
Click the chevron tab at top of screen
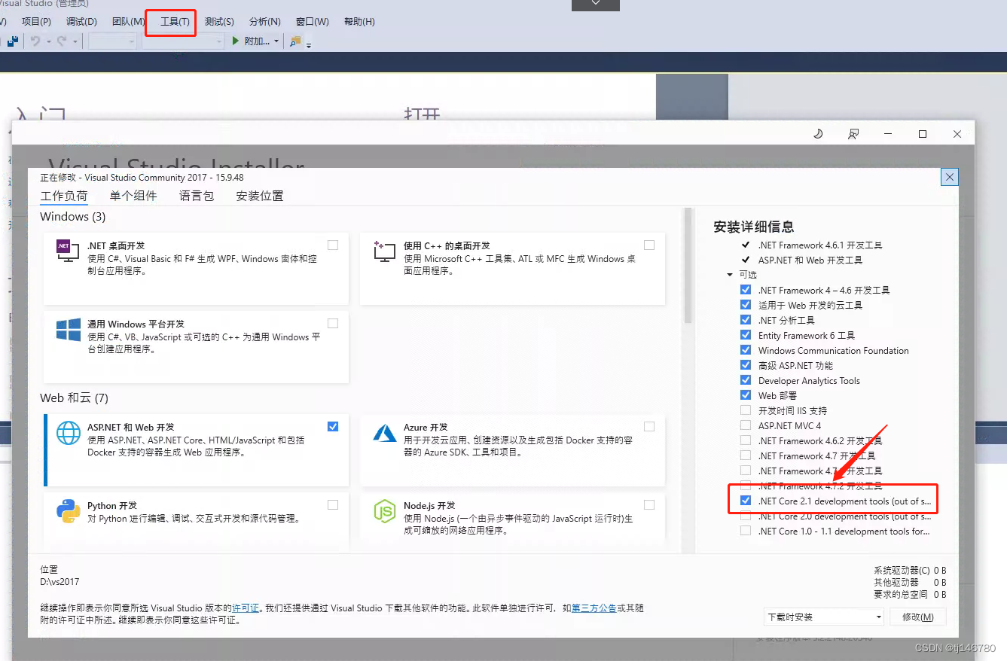pos(596,5)
